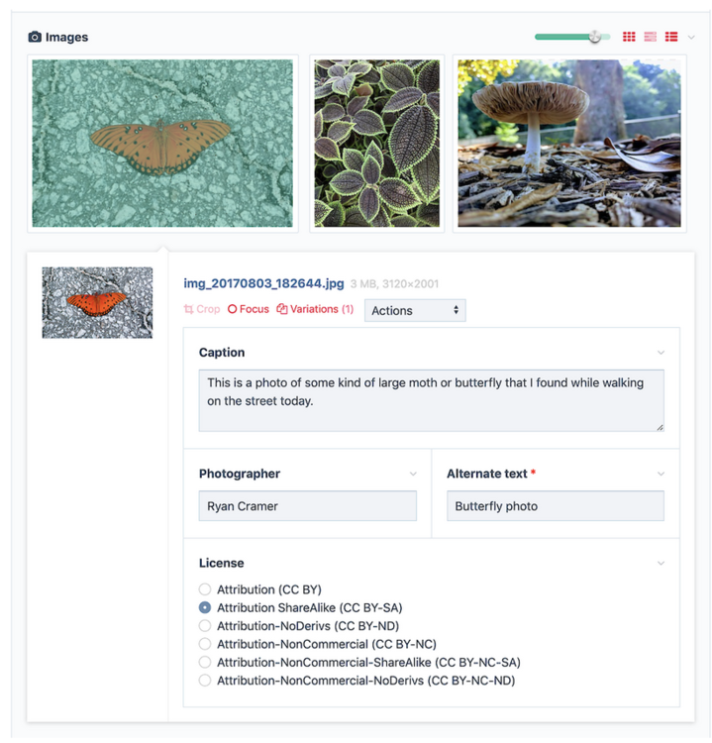Choose Attribution-NonCommercial-ShareAlike (CC BY-NC-SA) radio
Image resolution: width=712 pixels, height=743 pixels.
[205, 663]
